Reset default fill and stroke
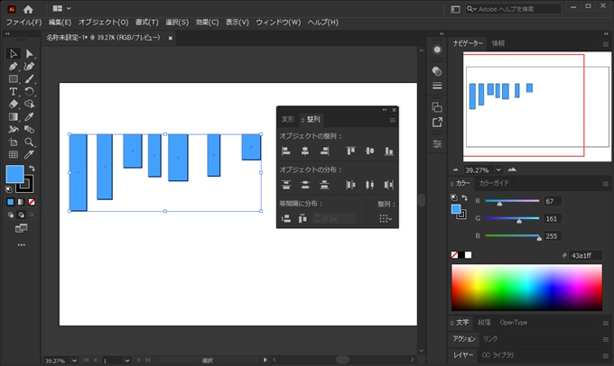The width and height of the screenshot is (614, 366). pyautogui.click(x=9, y=189)
